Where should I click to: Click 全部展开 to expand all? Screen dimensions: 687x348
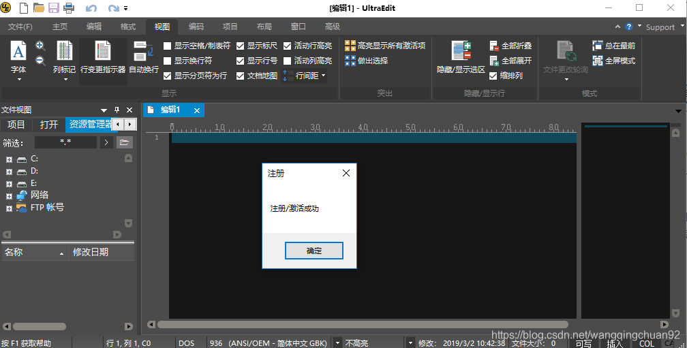pyautogui.click(x=511, y=61)
